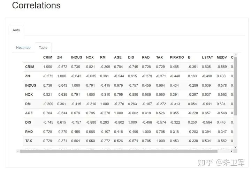The width and height of the screenshot is (251, 173).
Task: Click 0.434 in INDUS row PIRATIO column
Action: (x=174, y=85)
